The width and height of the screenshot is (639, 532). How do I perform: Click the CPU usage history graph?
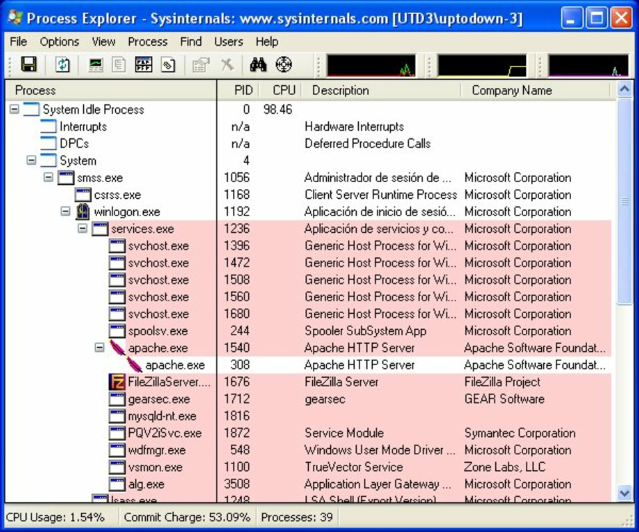[371, 65]
